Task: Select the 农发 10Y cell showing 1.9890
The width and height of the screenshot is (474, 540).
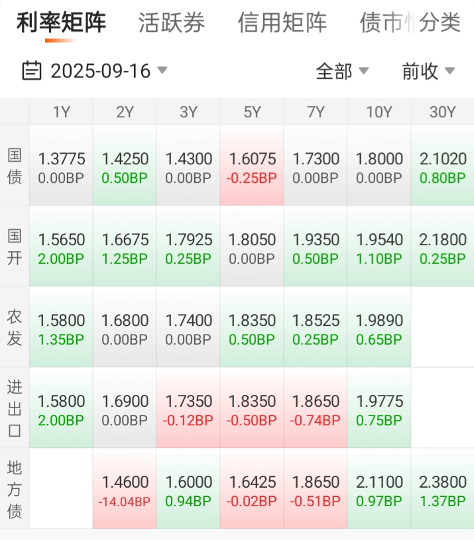Action: [x=379, y=327]
